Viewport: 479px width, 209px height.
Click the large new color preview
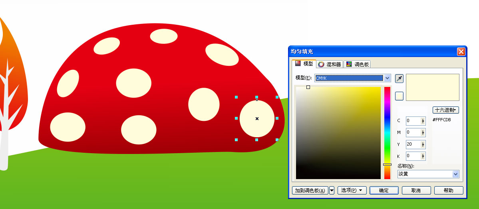pos(432,87)
